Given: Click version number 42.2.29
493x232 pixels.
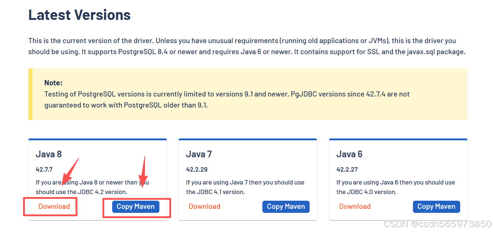Looking at the screenshot, I should click(197, 169).
